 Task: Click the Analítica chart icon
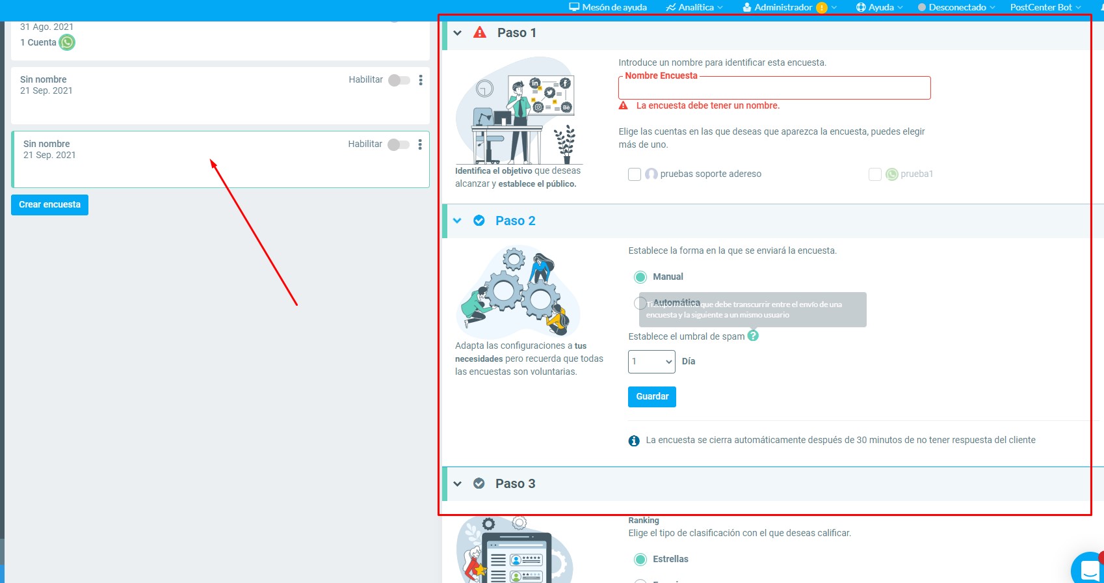point(671,7)
